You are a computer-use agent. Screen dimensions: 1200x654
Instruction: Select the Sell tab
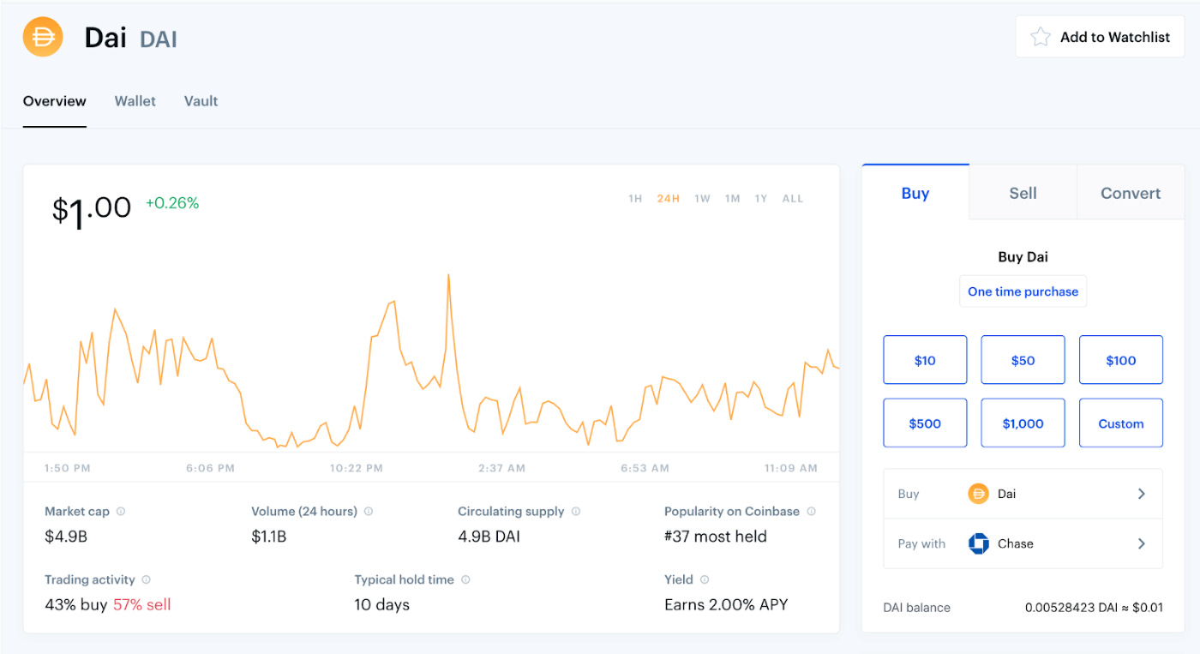click(x=1023, y=193)
